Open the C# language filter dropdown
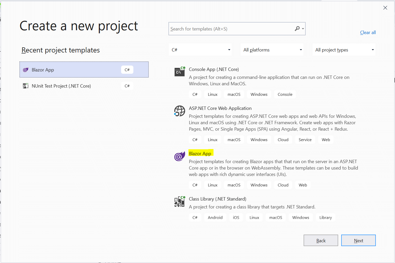 click(200, 50)
